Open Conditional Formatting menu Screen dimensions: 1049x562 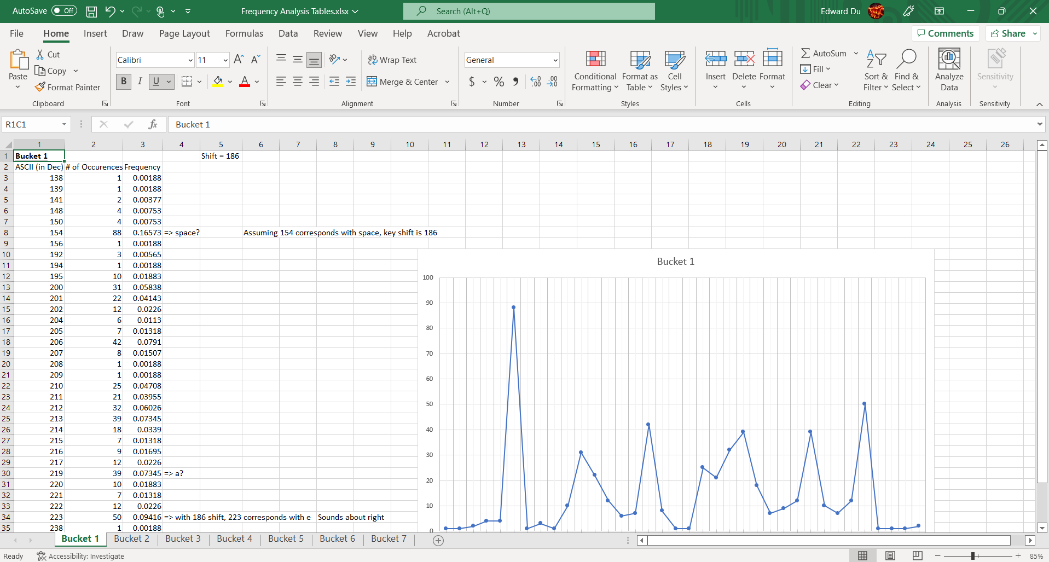(595, 71)
